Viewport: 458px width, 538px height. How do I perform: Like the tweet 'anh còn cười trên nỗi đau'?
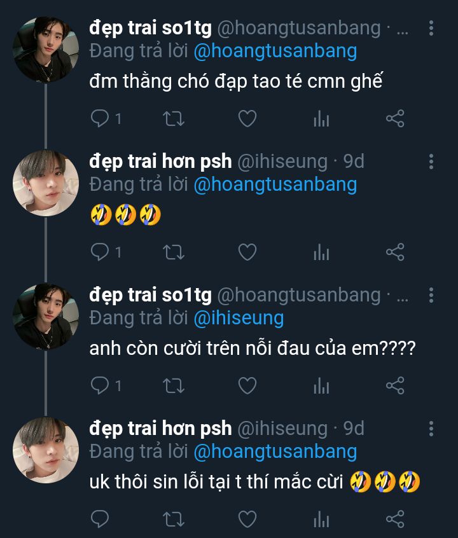click(247, 385)
